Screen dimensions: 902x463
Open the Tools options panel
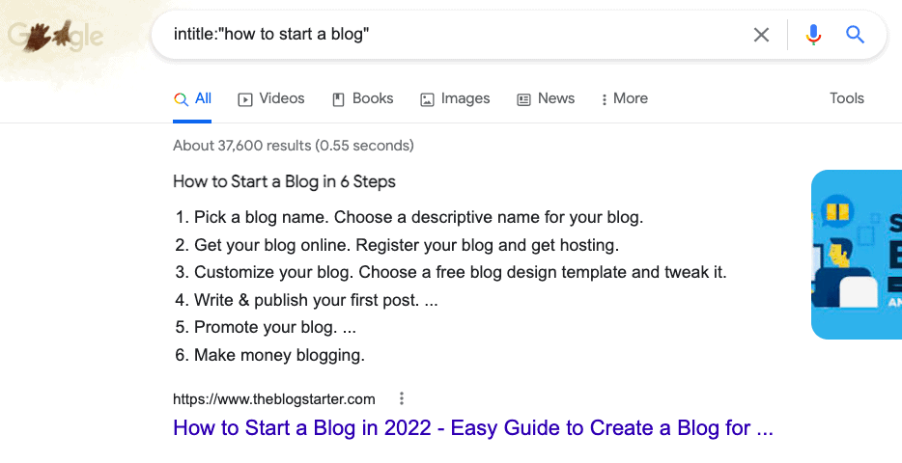tap(846, 98)
